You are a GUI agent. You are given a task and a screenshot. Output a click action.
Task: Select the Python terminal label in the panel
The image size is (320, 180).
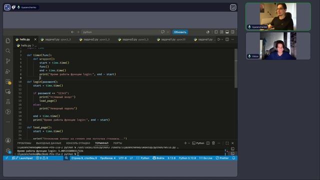(x=198, y=143)
